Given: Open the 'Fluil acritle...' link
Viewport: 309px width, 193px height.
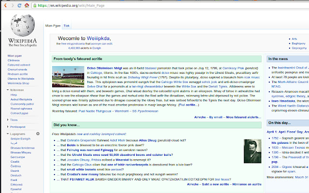Looking at the screenshot, I should (x=188, y=105).
